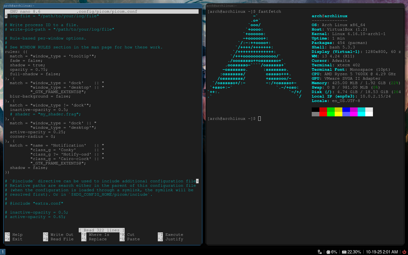Click the '[ Read 322 lines ]' status message
This screenshot has height=255, width=408.
101,230
